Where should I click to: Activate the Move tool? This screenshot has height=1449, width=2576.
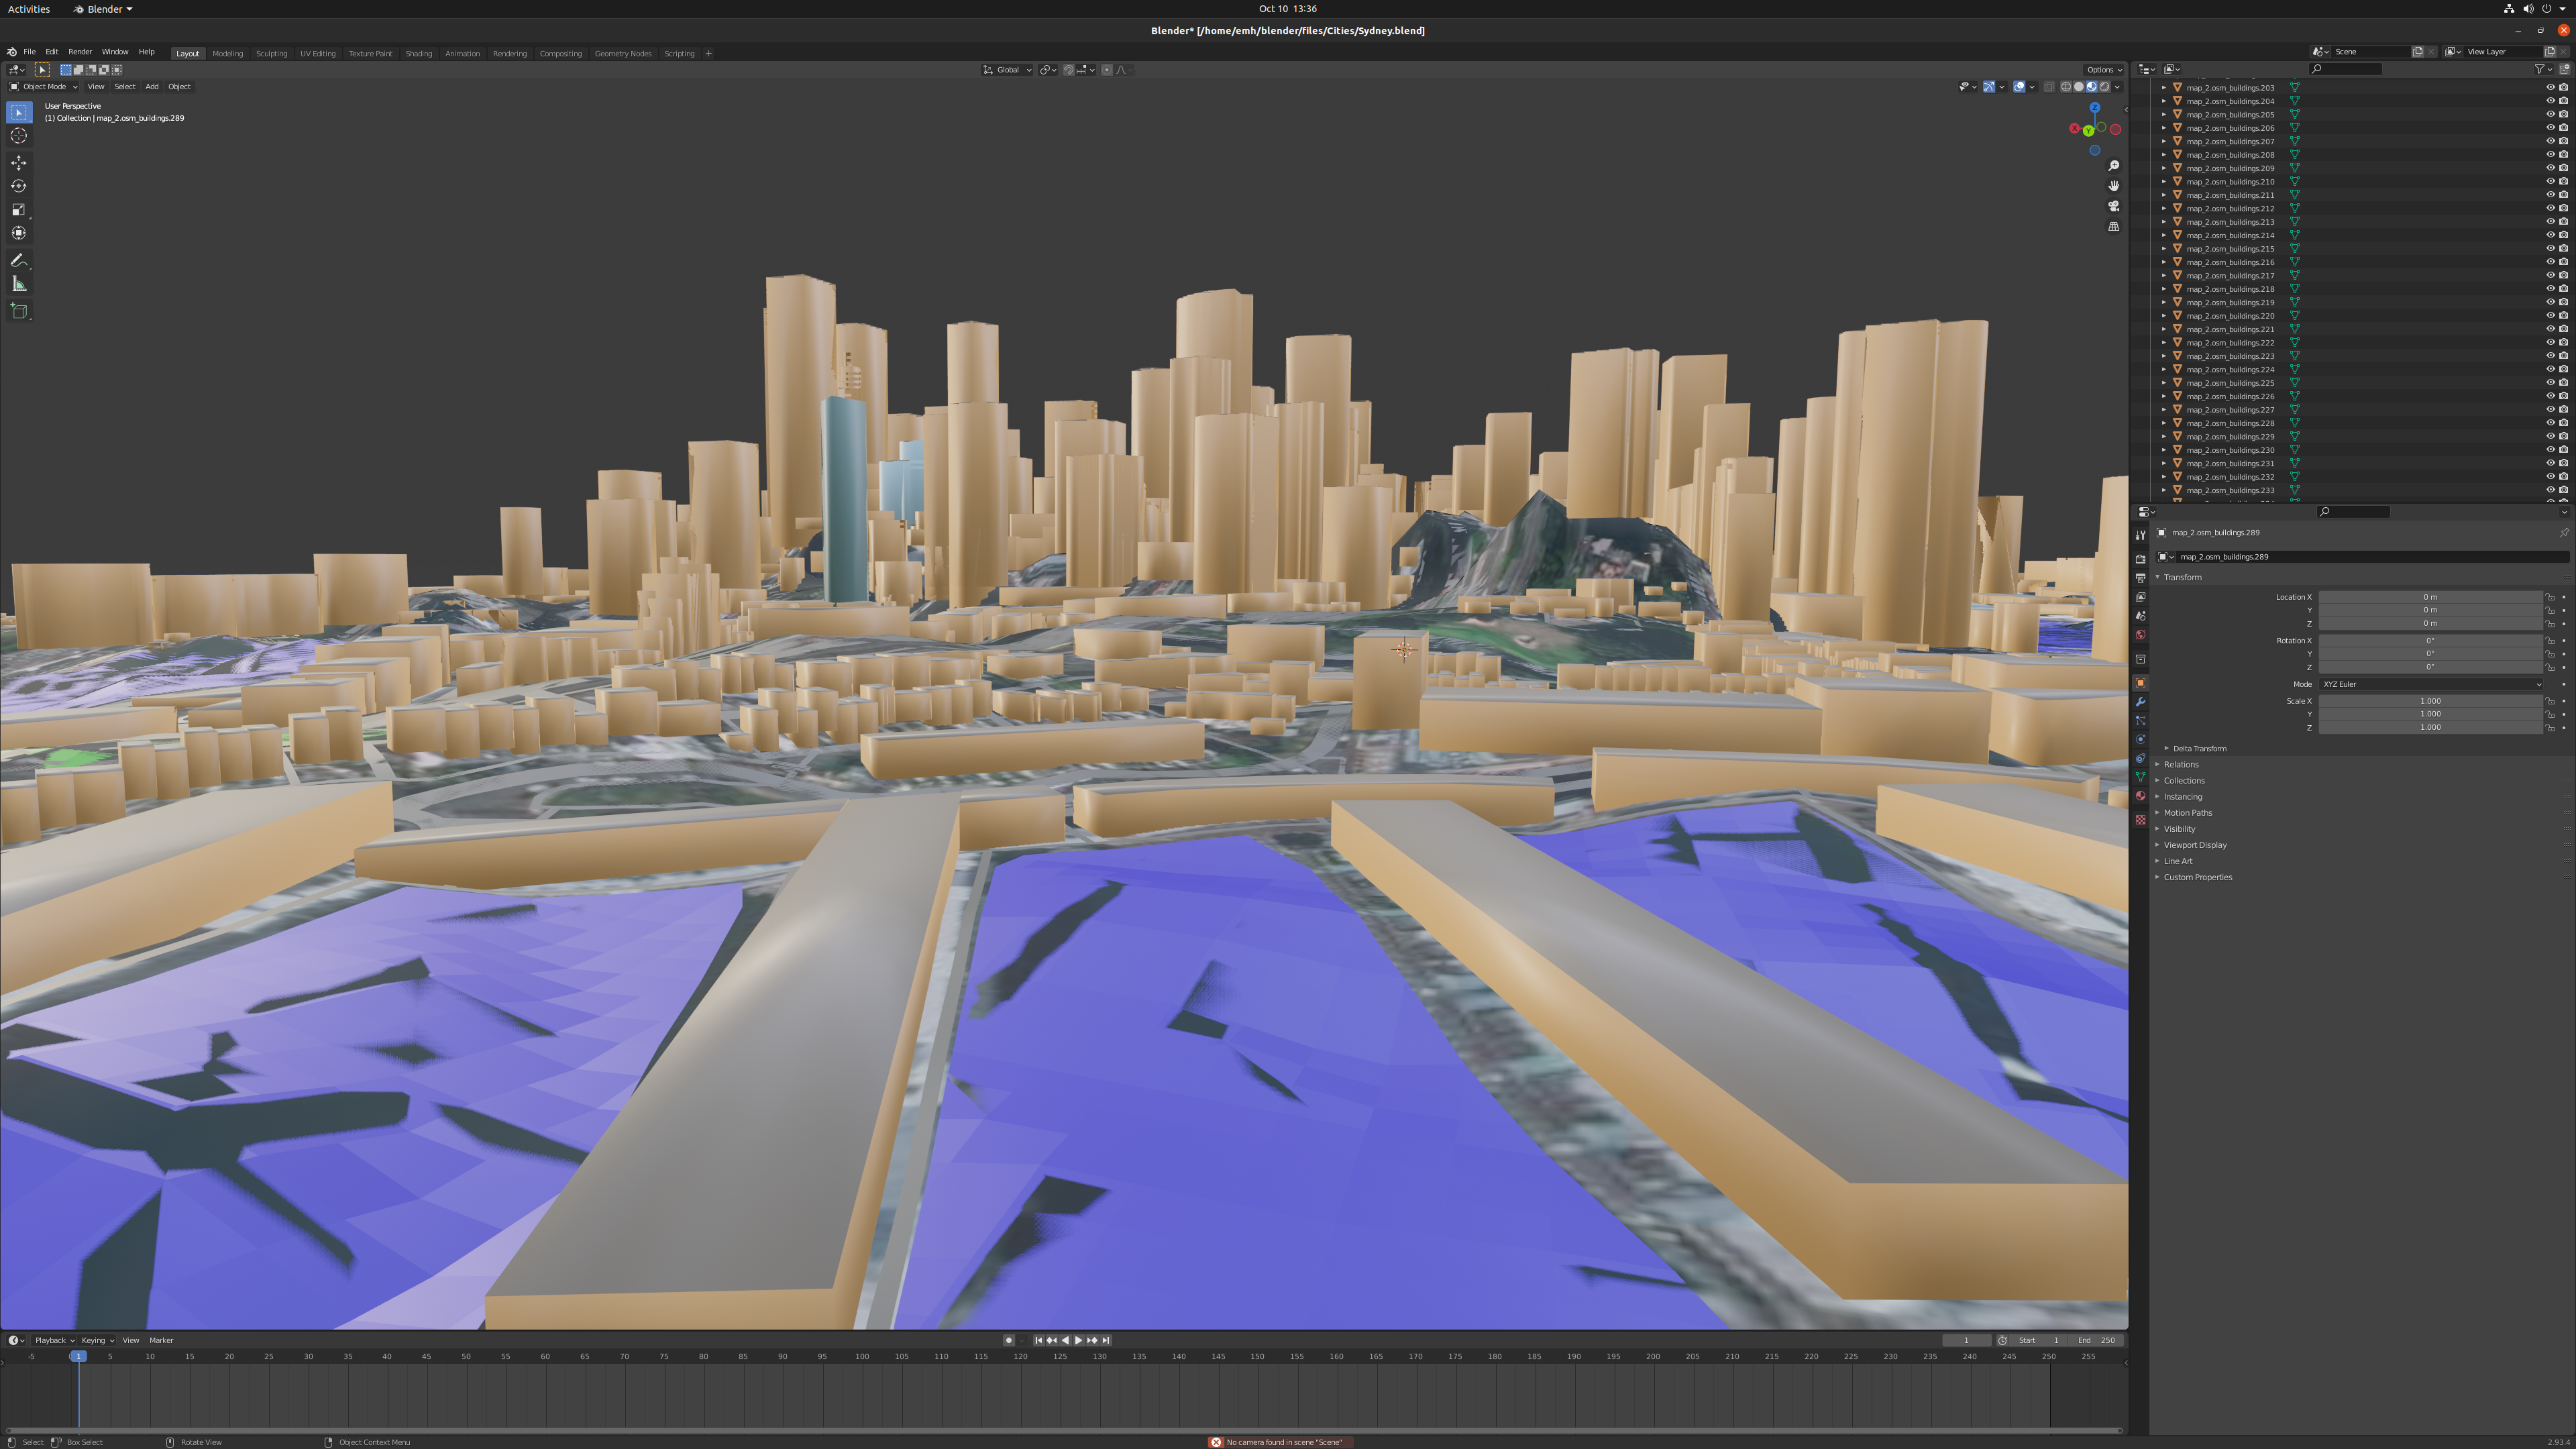[x=19, y=162]
